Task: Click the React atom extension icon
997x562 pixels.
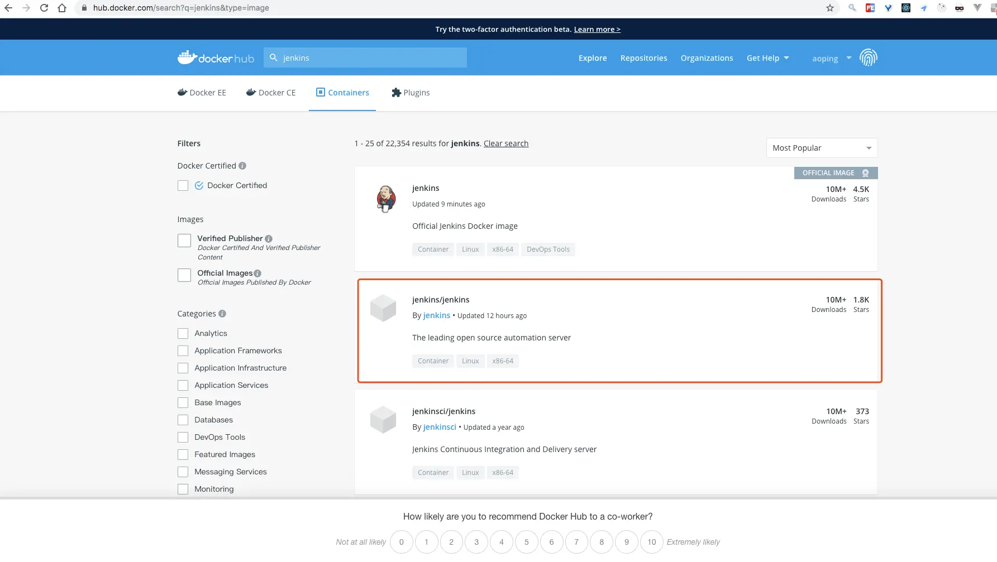Action: click(x=906, y=8)
